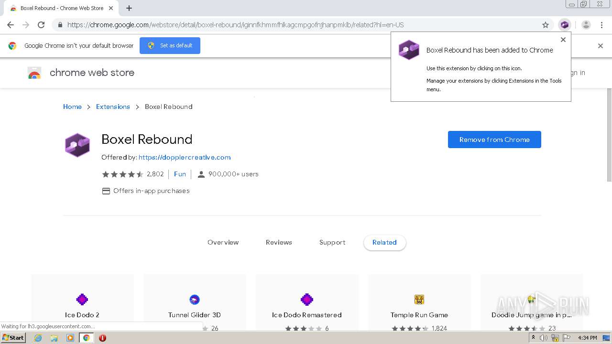Click the page vertical scrollbar

point(609,135)
